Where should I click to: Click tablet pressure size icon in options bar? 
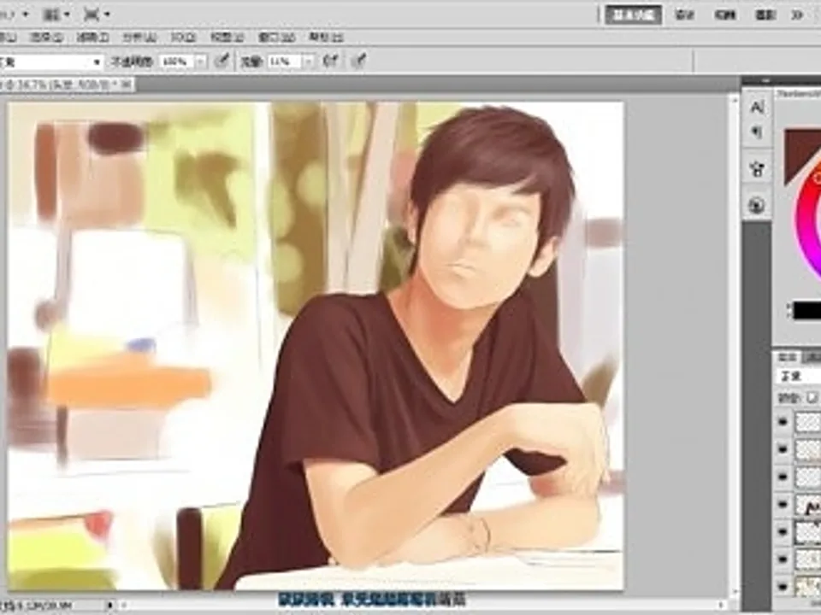click(x=360, y=61)
